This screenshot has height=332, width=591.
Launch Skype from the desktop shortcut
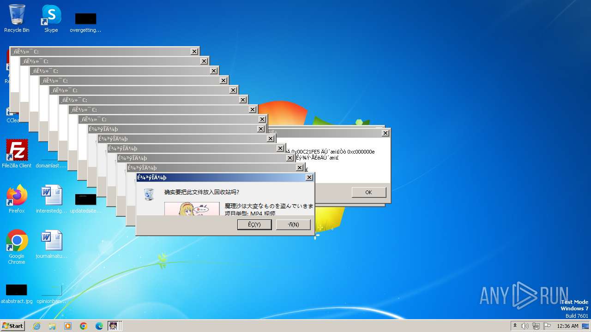click(51, 18)
